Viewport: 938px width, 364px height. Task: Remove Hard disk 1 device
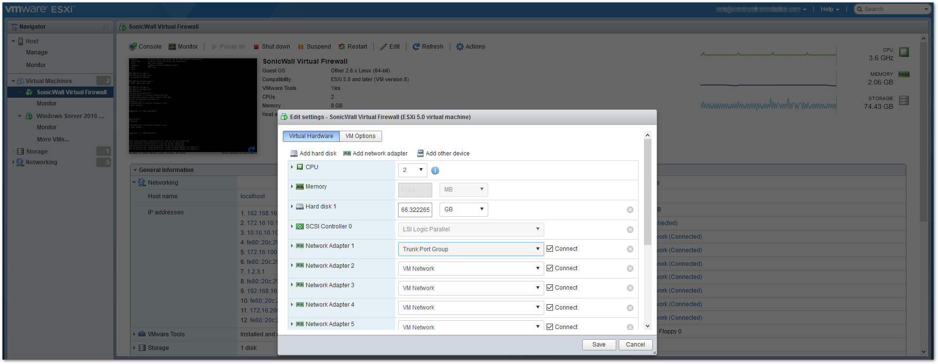tap(630, 210)
